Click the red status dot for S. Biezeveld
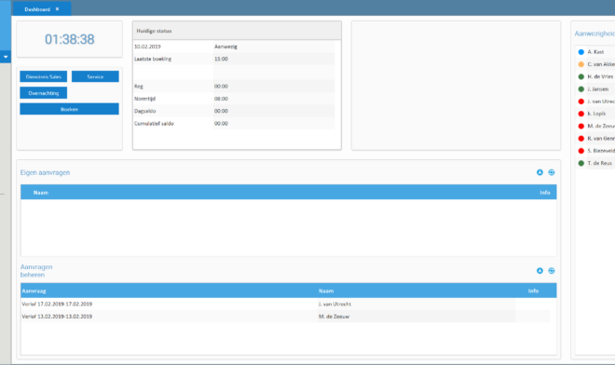 pyautogui.click(x=581, y=151)
